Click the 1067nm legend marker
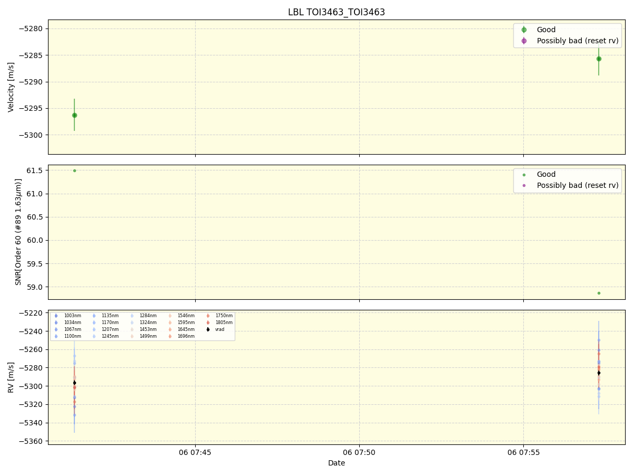The width and height of the screenshot is (633, 475). click(56, 329)
